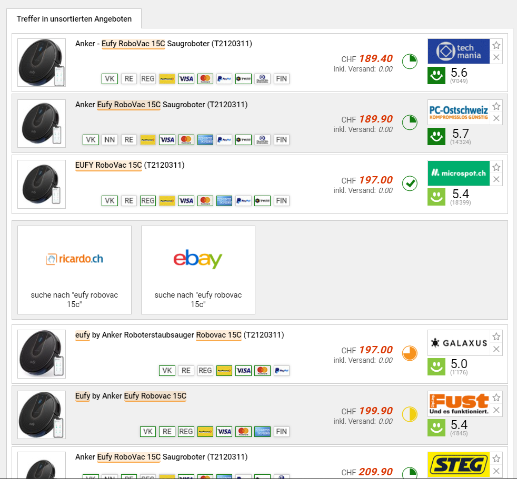The height and width of the screenshot is (479, 517).
Task: Click orange availability icon for Galaxus offer
Action: (410, 353)
